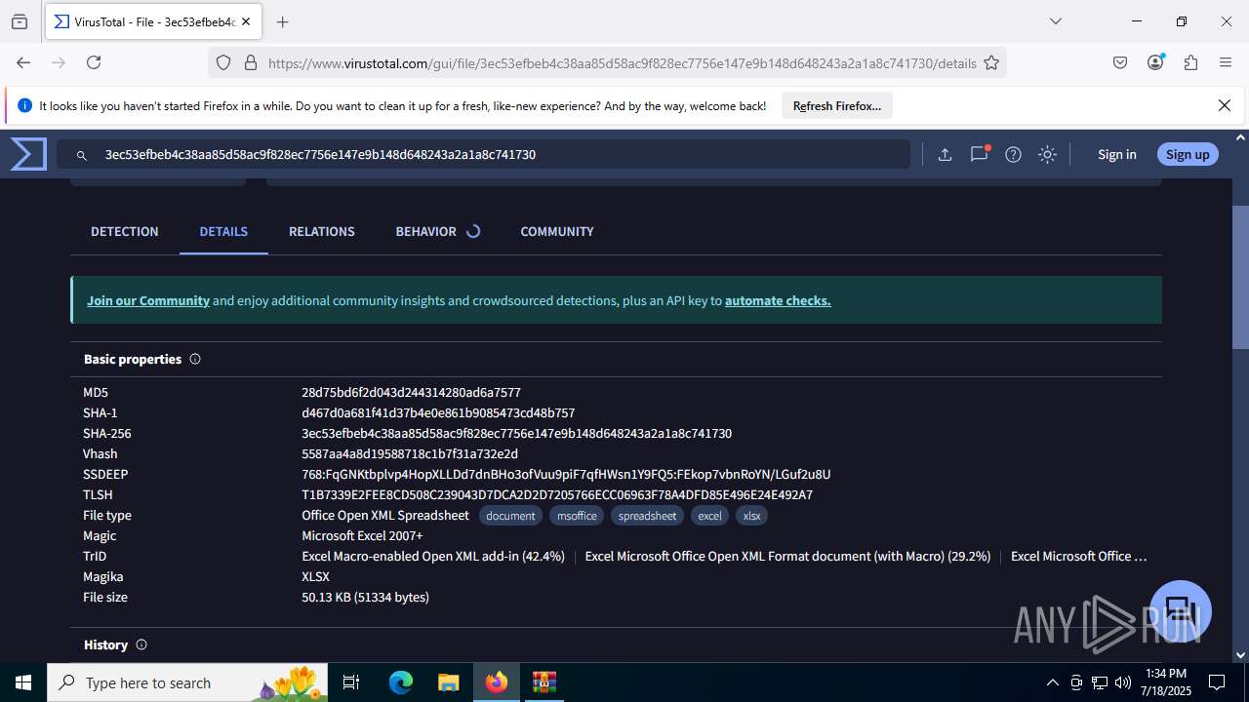The width and height of the screenshot is (1249, 702).
Task: Select the TLSH value
Action: pyautogui.click(x=557, y=494)
